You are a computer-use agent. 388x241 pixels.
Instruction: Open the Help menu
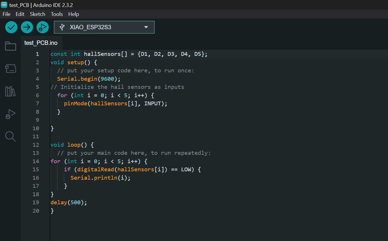tap(74, 14)
